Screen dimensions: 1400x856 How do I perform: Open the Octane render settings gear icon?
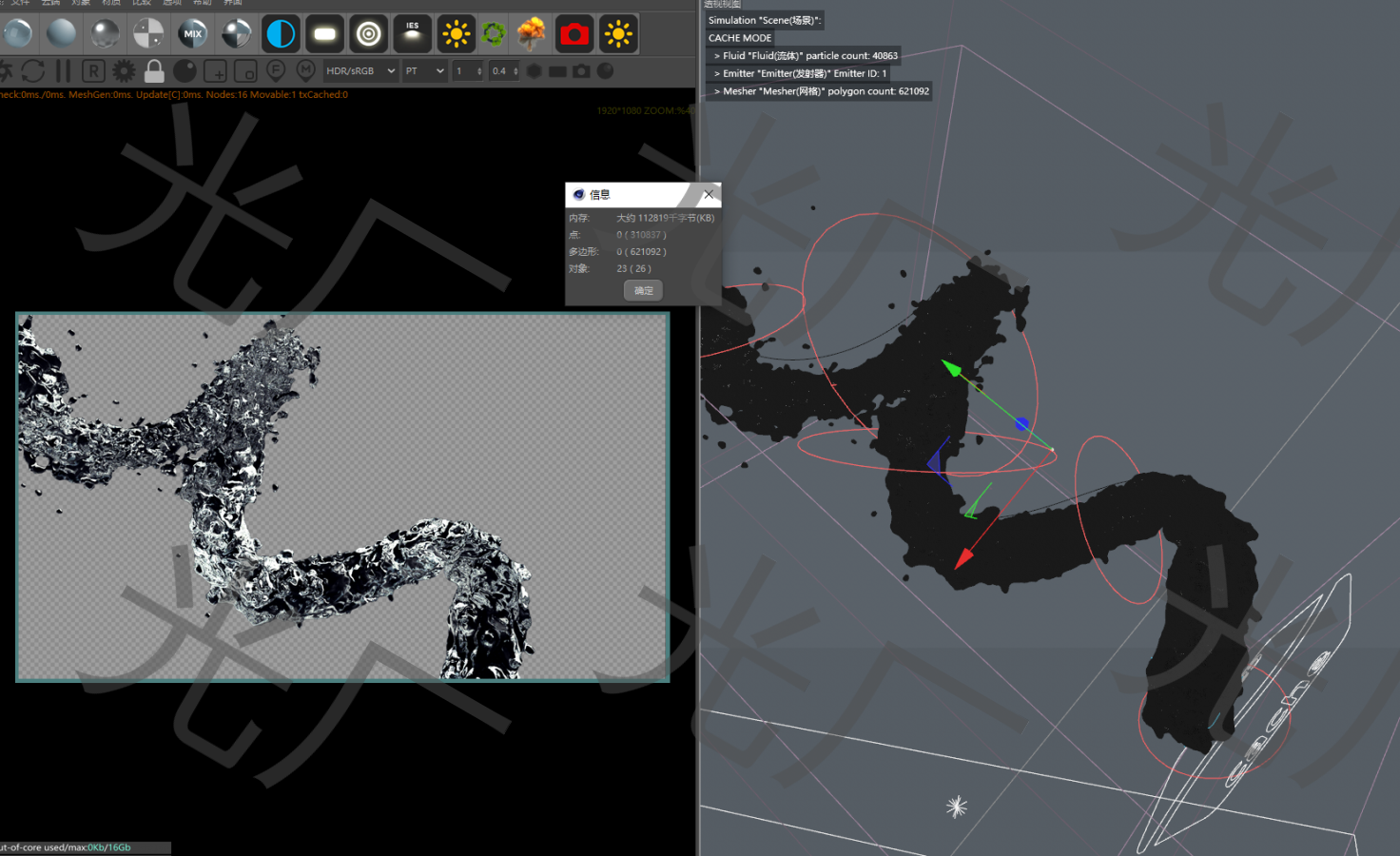[124, 70]
